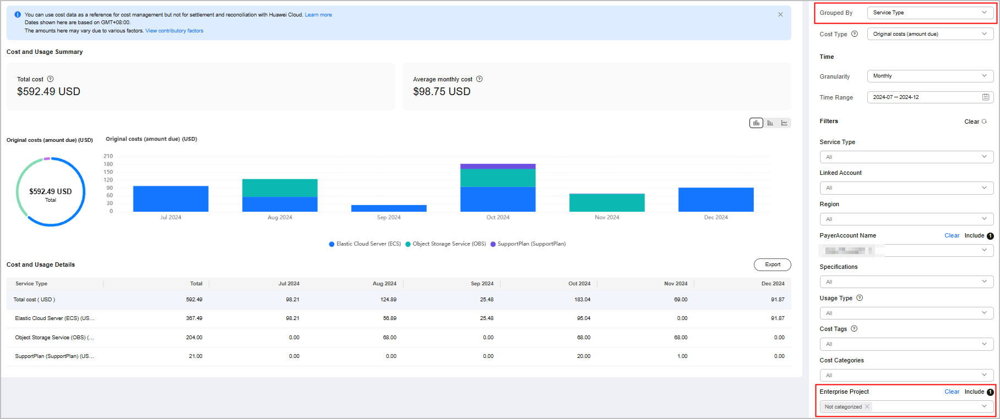This screenshot has height=419, width=1000.
Task: Switch to grouped bar chart view
Action: [770, 123]
